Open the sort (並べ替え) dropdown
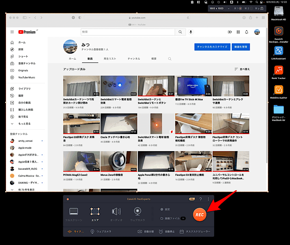Viewport: 290px width, 245px height. 242,69
